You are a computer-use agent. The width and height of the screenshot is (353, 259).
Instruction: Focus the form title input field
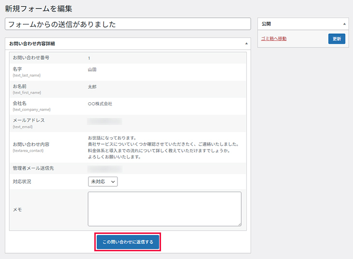click(128, 24)
